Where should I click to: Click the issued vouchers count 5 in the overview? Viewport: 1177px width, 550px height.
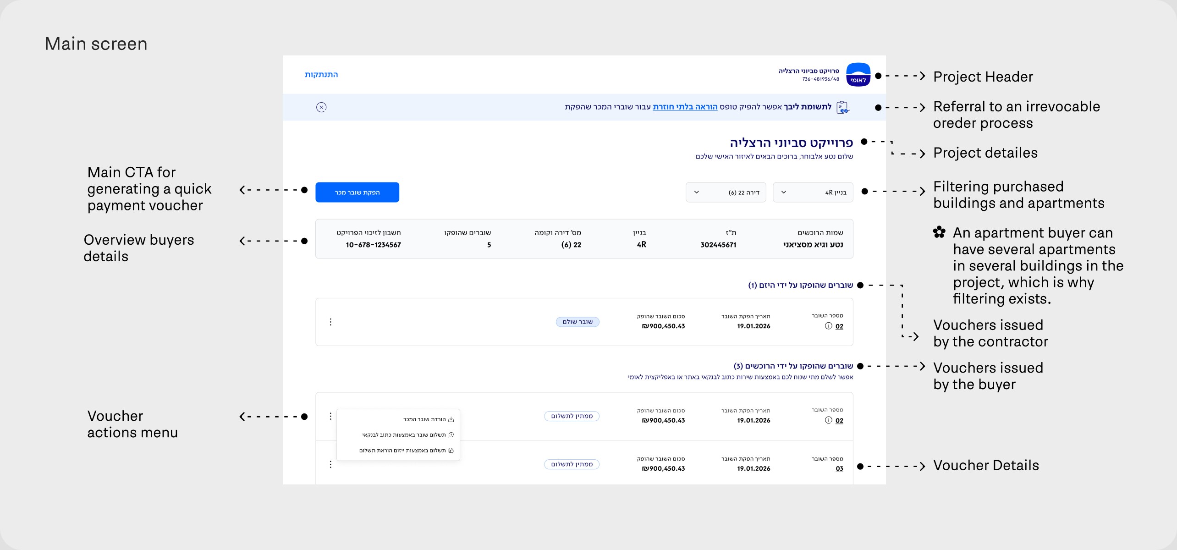(489, 245)
